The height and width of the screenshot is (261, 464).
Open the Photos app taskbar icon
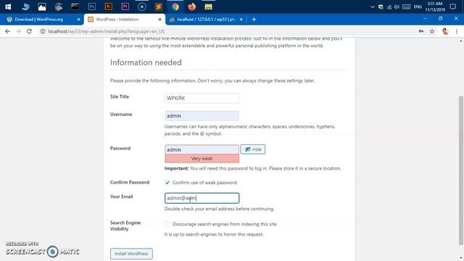42,7
